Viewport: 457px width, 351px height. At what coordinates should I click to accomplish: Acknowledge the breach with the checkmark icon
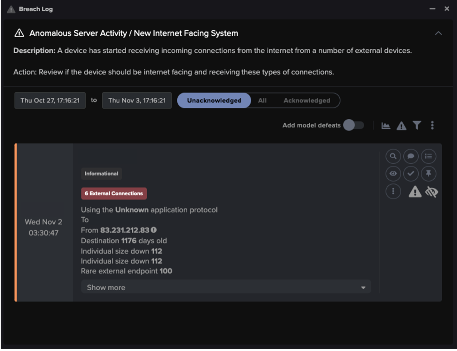(x=411, y=174)
